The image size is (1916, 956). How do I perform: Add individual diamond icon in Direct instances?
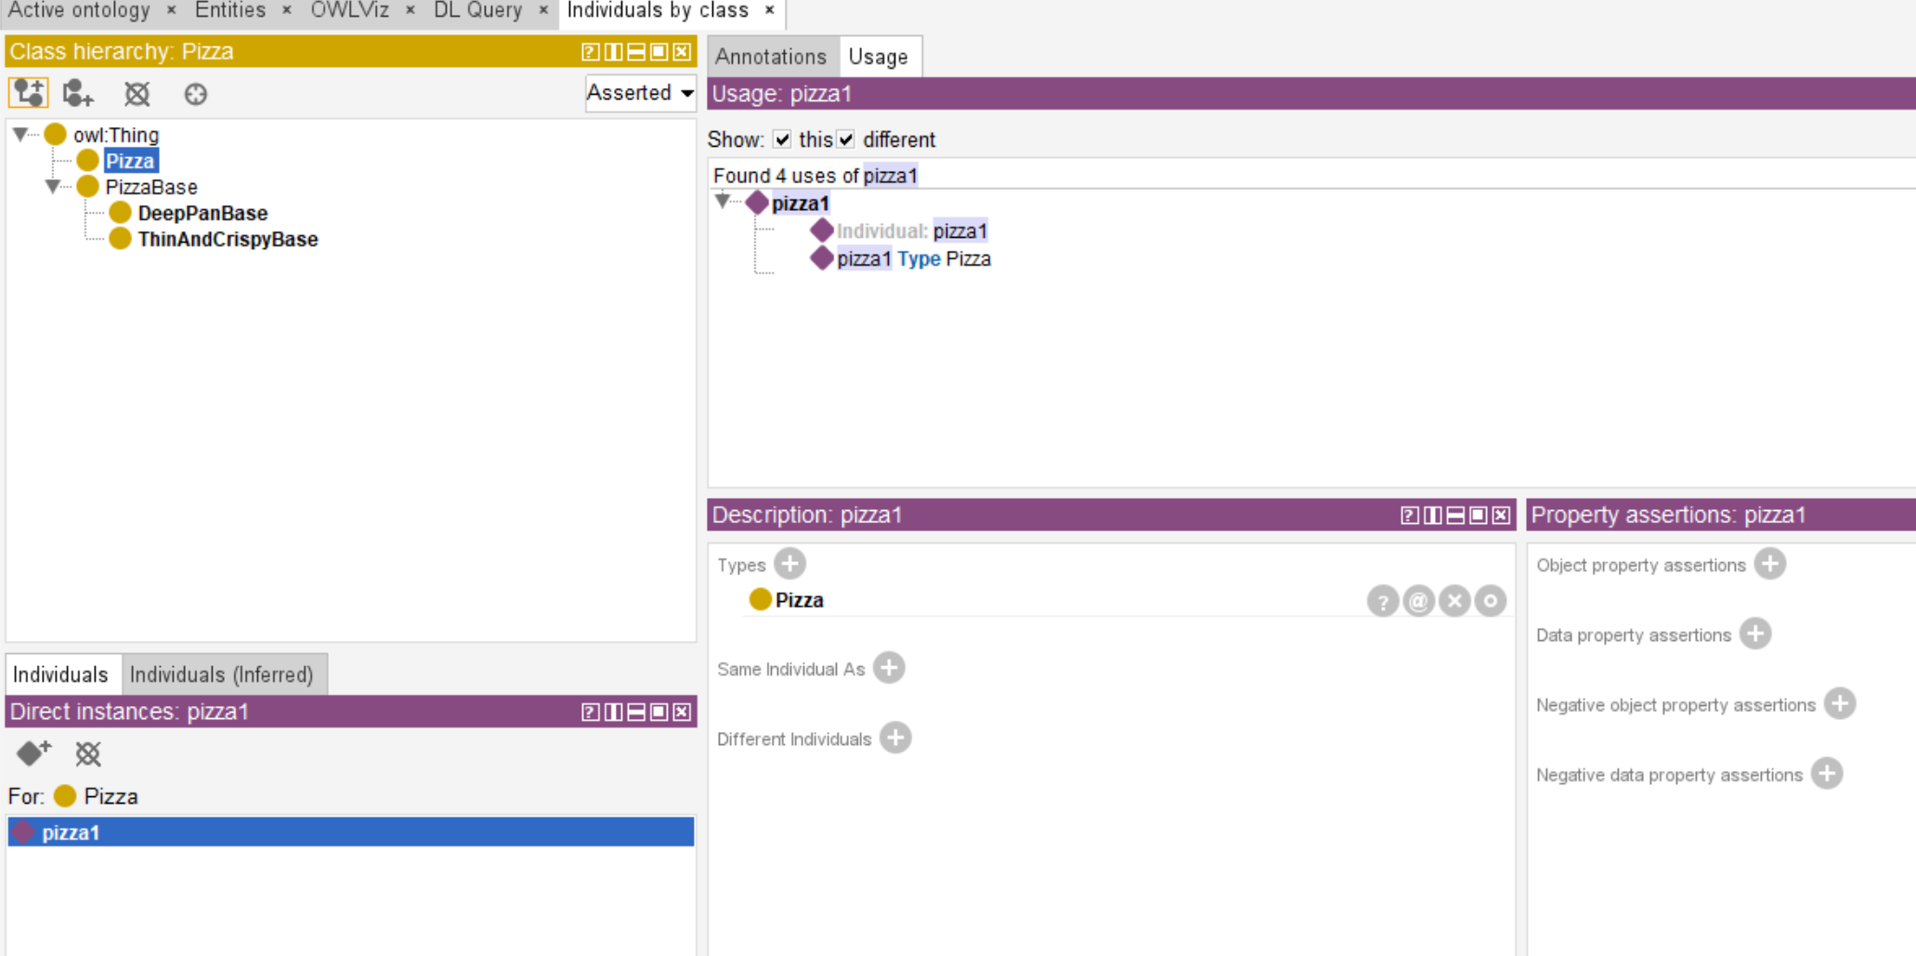[34, 753]
